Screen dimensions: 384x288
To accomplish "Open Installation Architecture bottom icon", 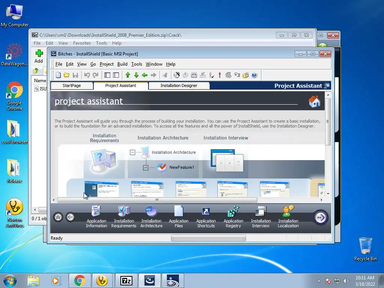I will coord(151,216).
